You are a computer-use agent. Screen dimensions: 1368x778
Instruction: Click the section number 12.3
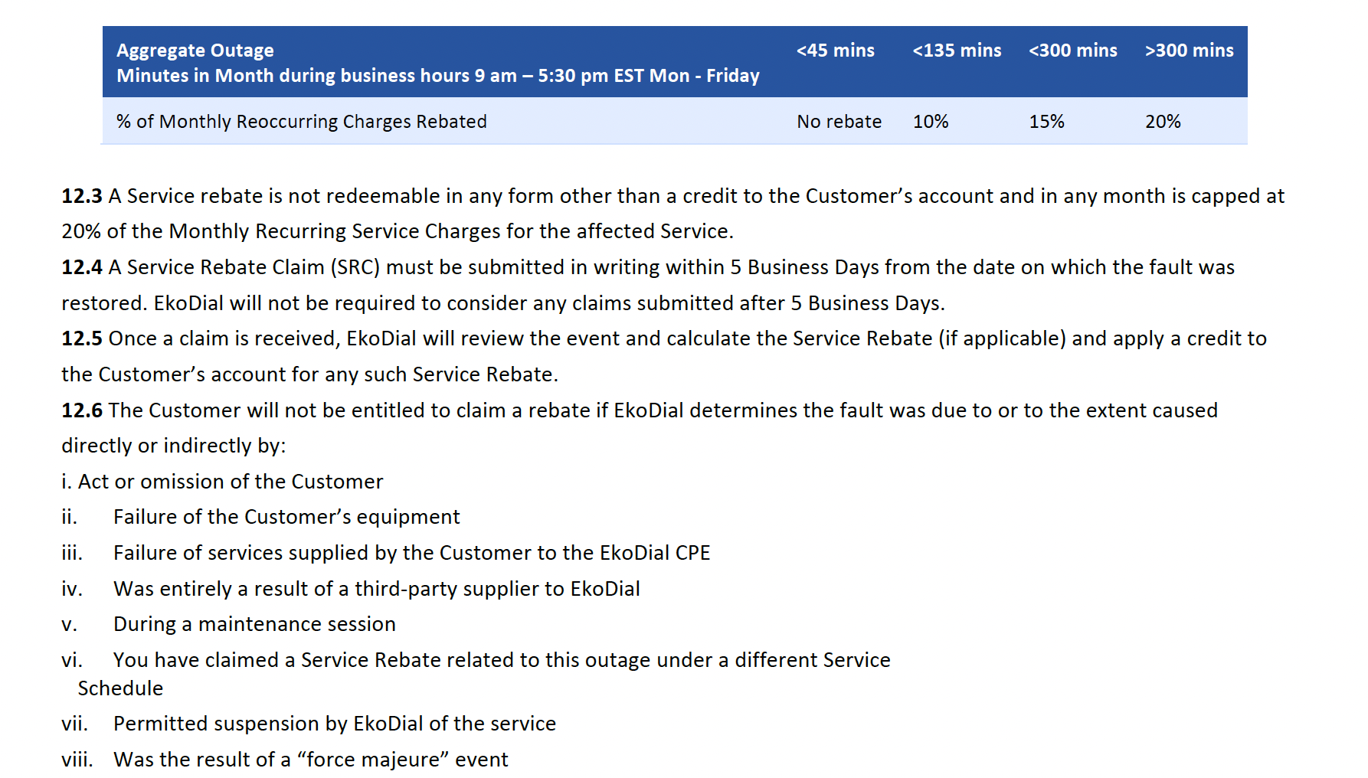pos(81,196)
